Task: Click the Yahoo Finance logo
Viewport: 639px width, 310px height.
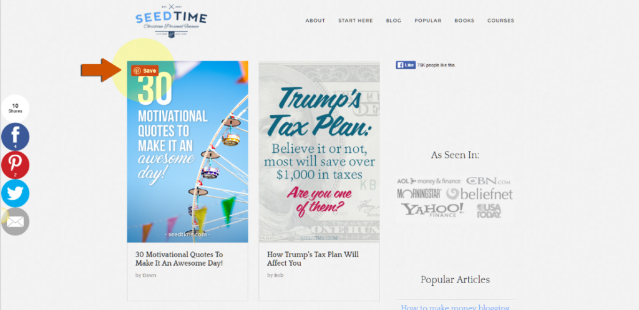Action: click(x=432, y=210)
